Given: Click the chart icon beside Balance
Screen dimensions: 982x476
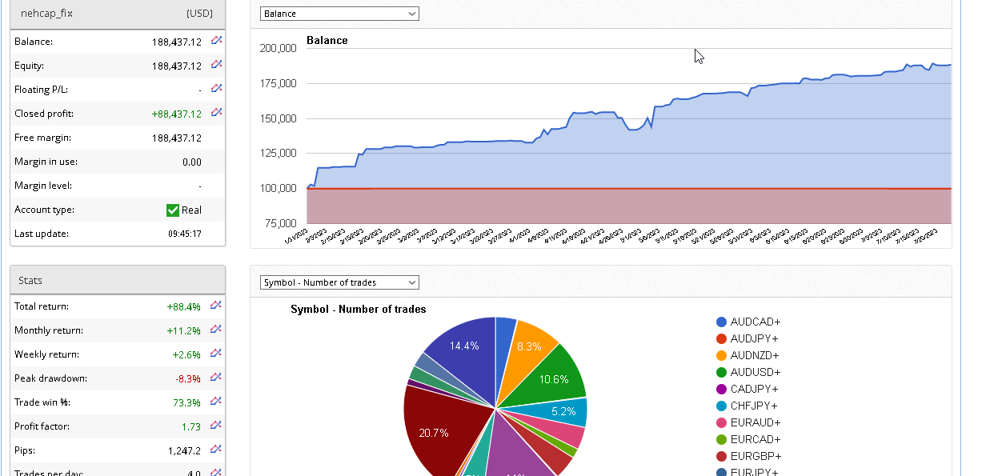Looking at the screenshot, I should point(216,40).
